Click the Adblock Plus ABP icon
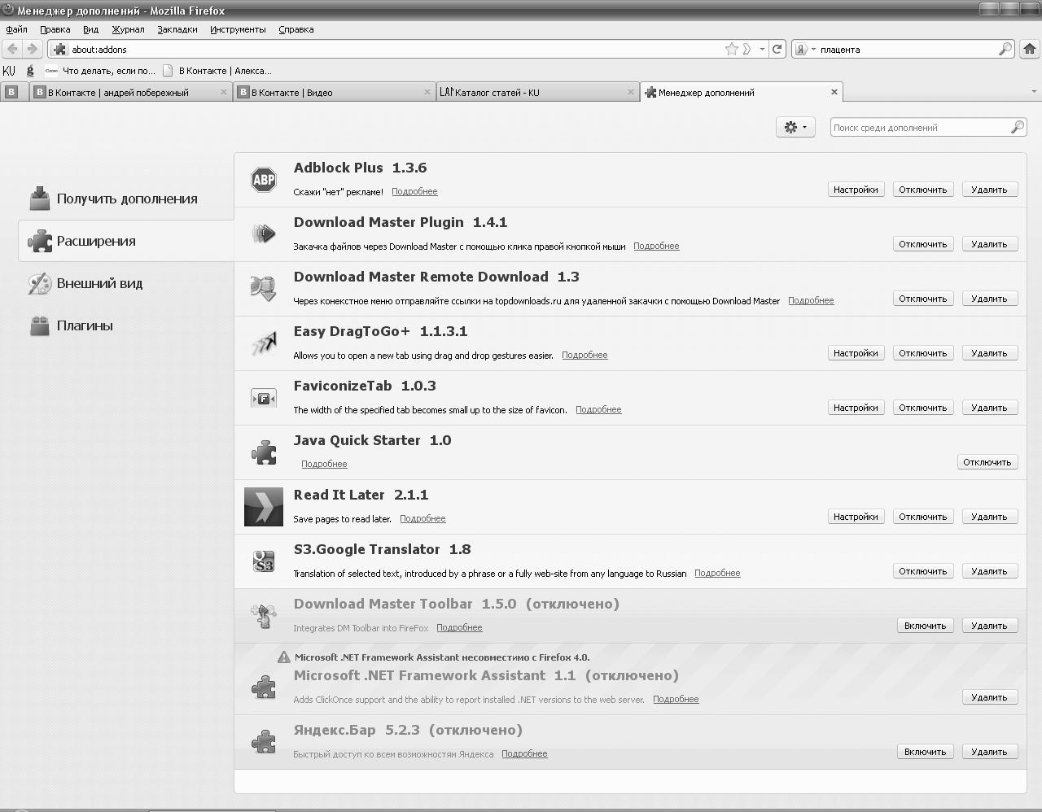1042x812 pixels. click(264, 180)
